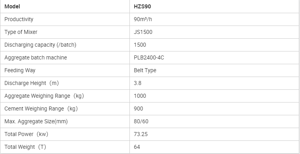Select the JS1500 value
Viewport: 300px width, 154px height.
pos(143,32)
